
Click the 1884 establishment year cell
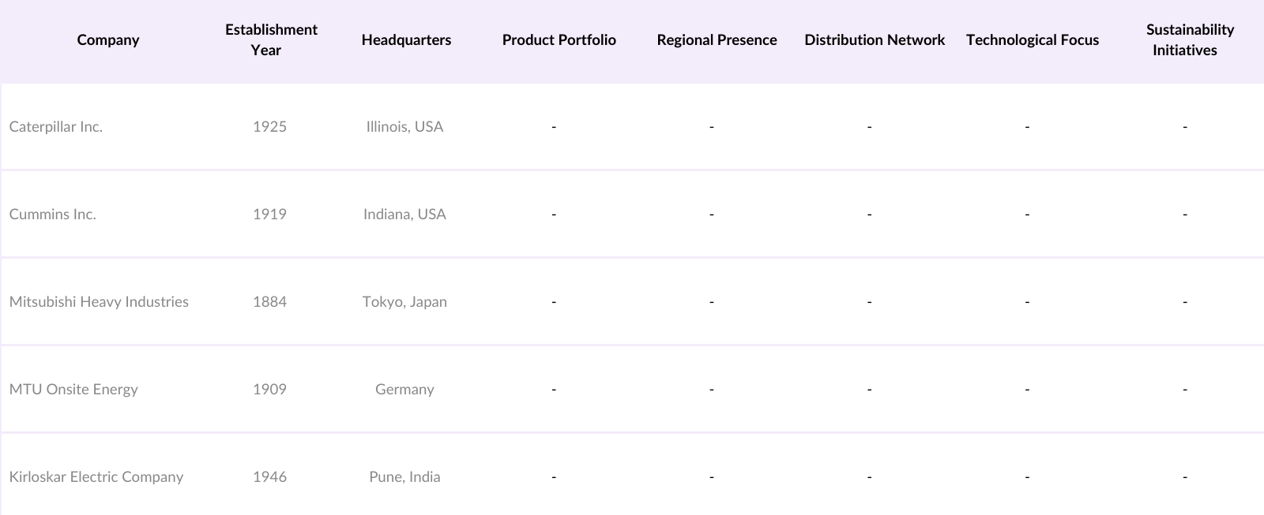point(269,302)
